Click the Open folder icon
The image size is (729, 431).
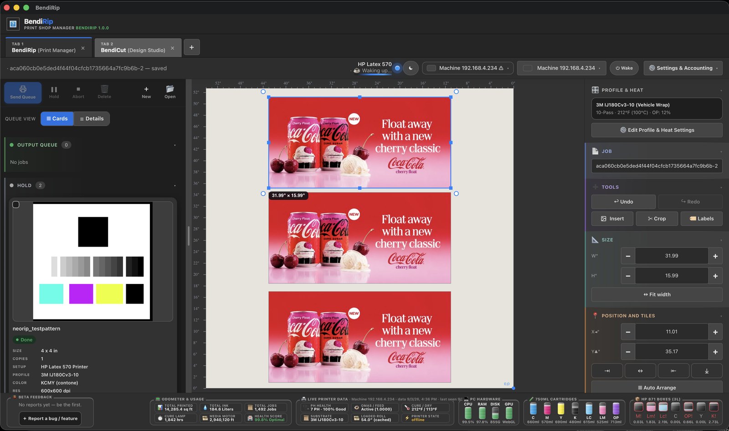(170, 89)
